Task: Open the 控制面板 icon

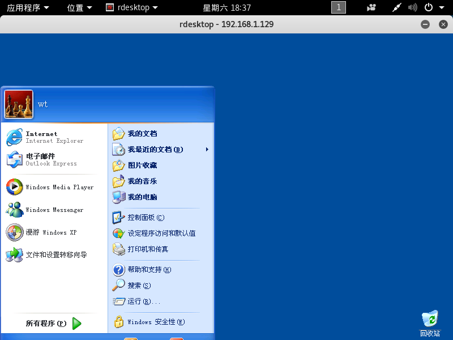Action: tap(118, 218)
